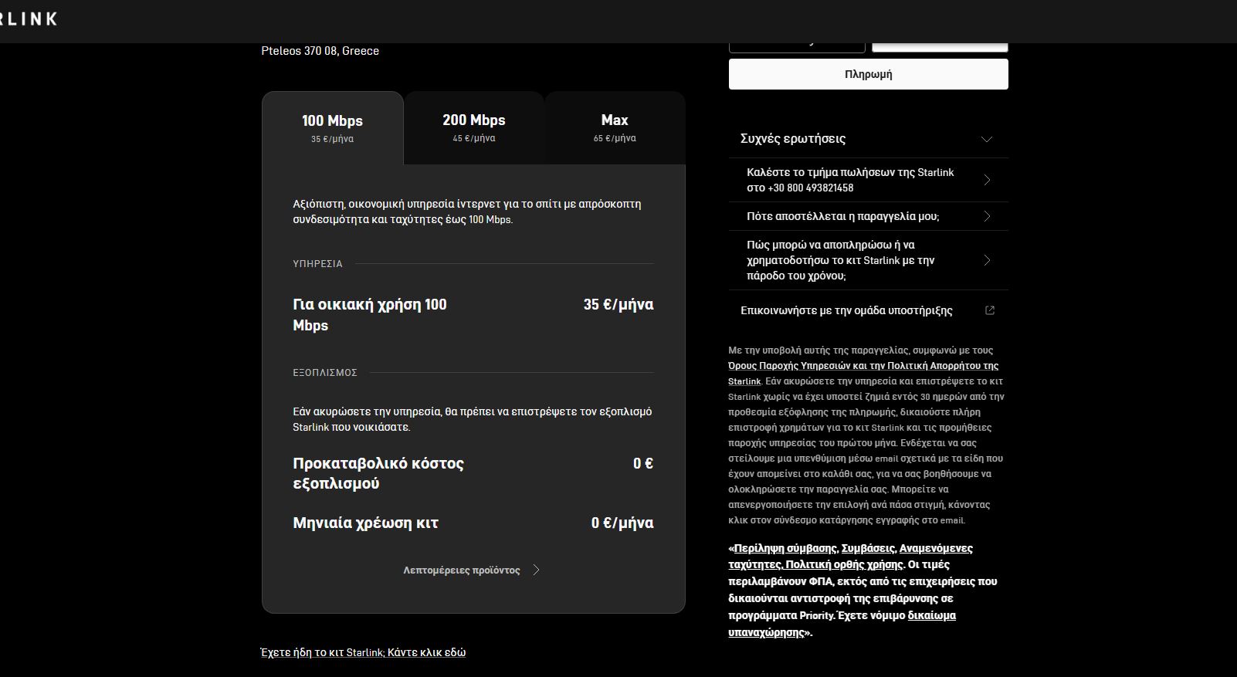Open Περίληψη σύμβασης link
Image resolution: width=1237 pixels, height=677 pixels.
(785, 548)
